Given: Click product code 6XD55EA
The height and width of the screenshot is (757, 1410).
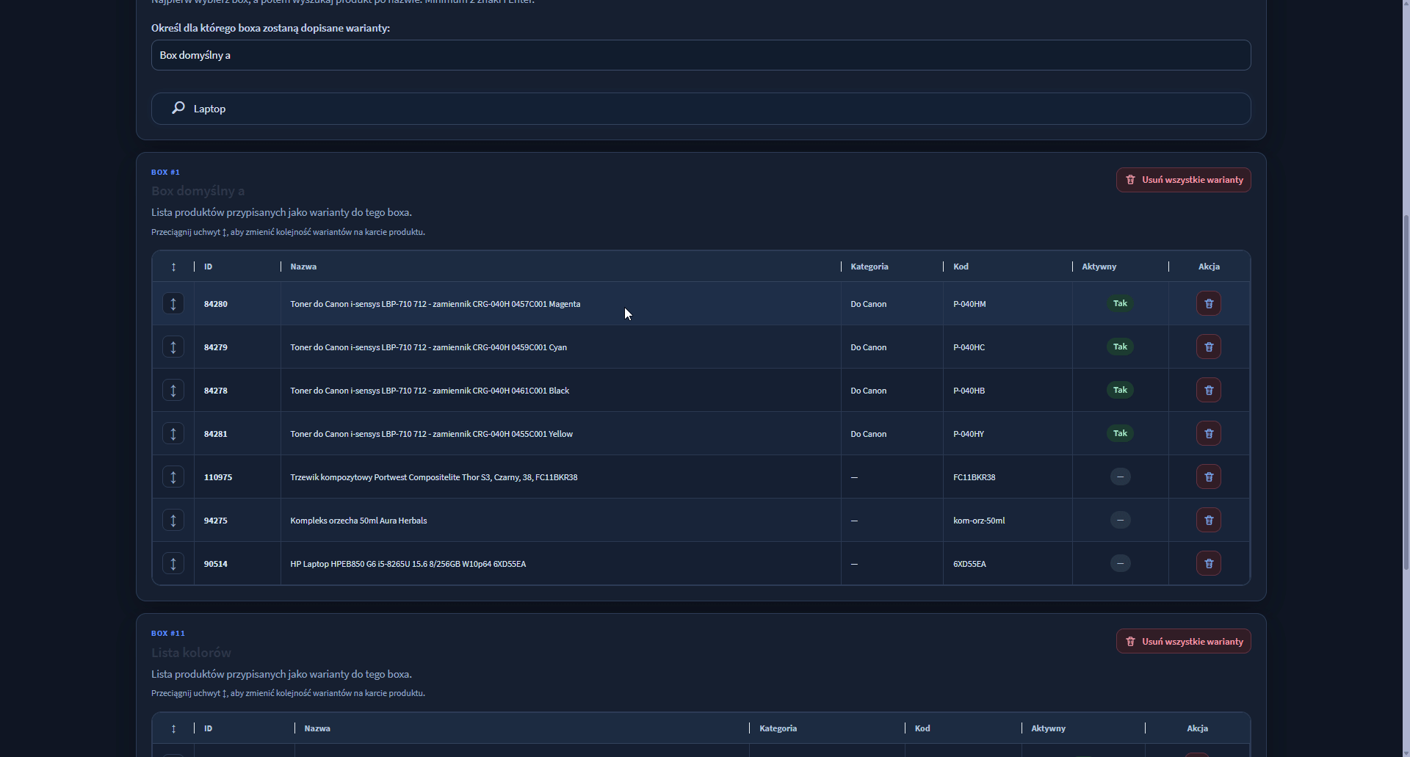Looking at the screenshot, I should pyautogui.click(x=969, y=564).
